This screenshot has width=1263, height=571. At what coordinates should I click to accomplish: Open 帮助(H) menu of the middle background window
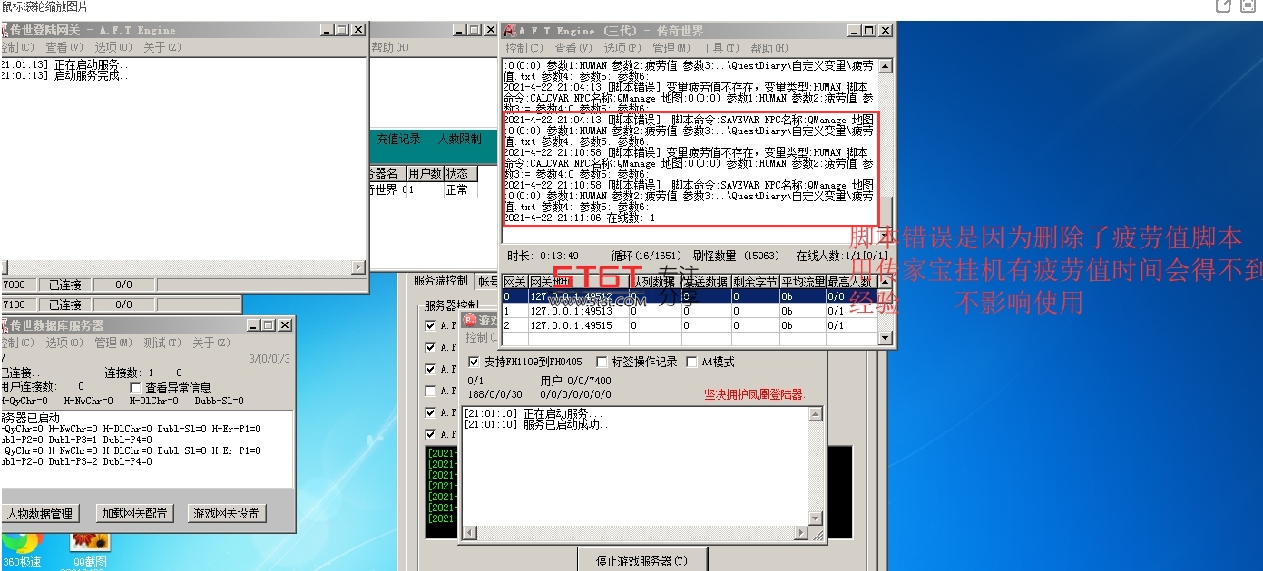(x=390, y=47)
